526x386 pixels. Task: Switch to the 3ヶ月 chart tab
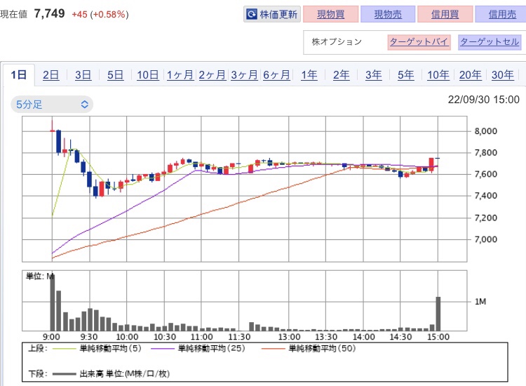coord(245,74)
